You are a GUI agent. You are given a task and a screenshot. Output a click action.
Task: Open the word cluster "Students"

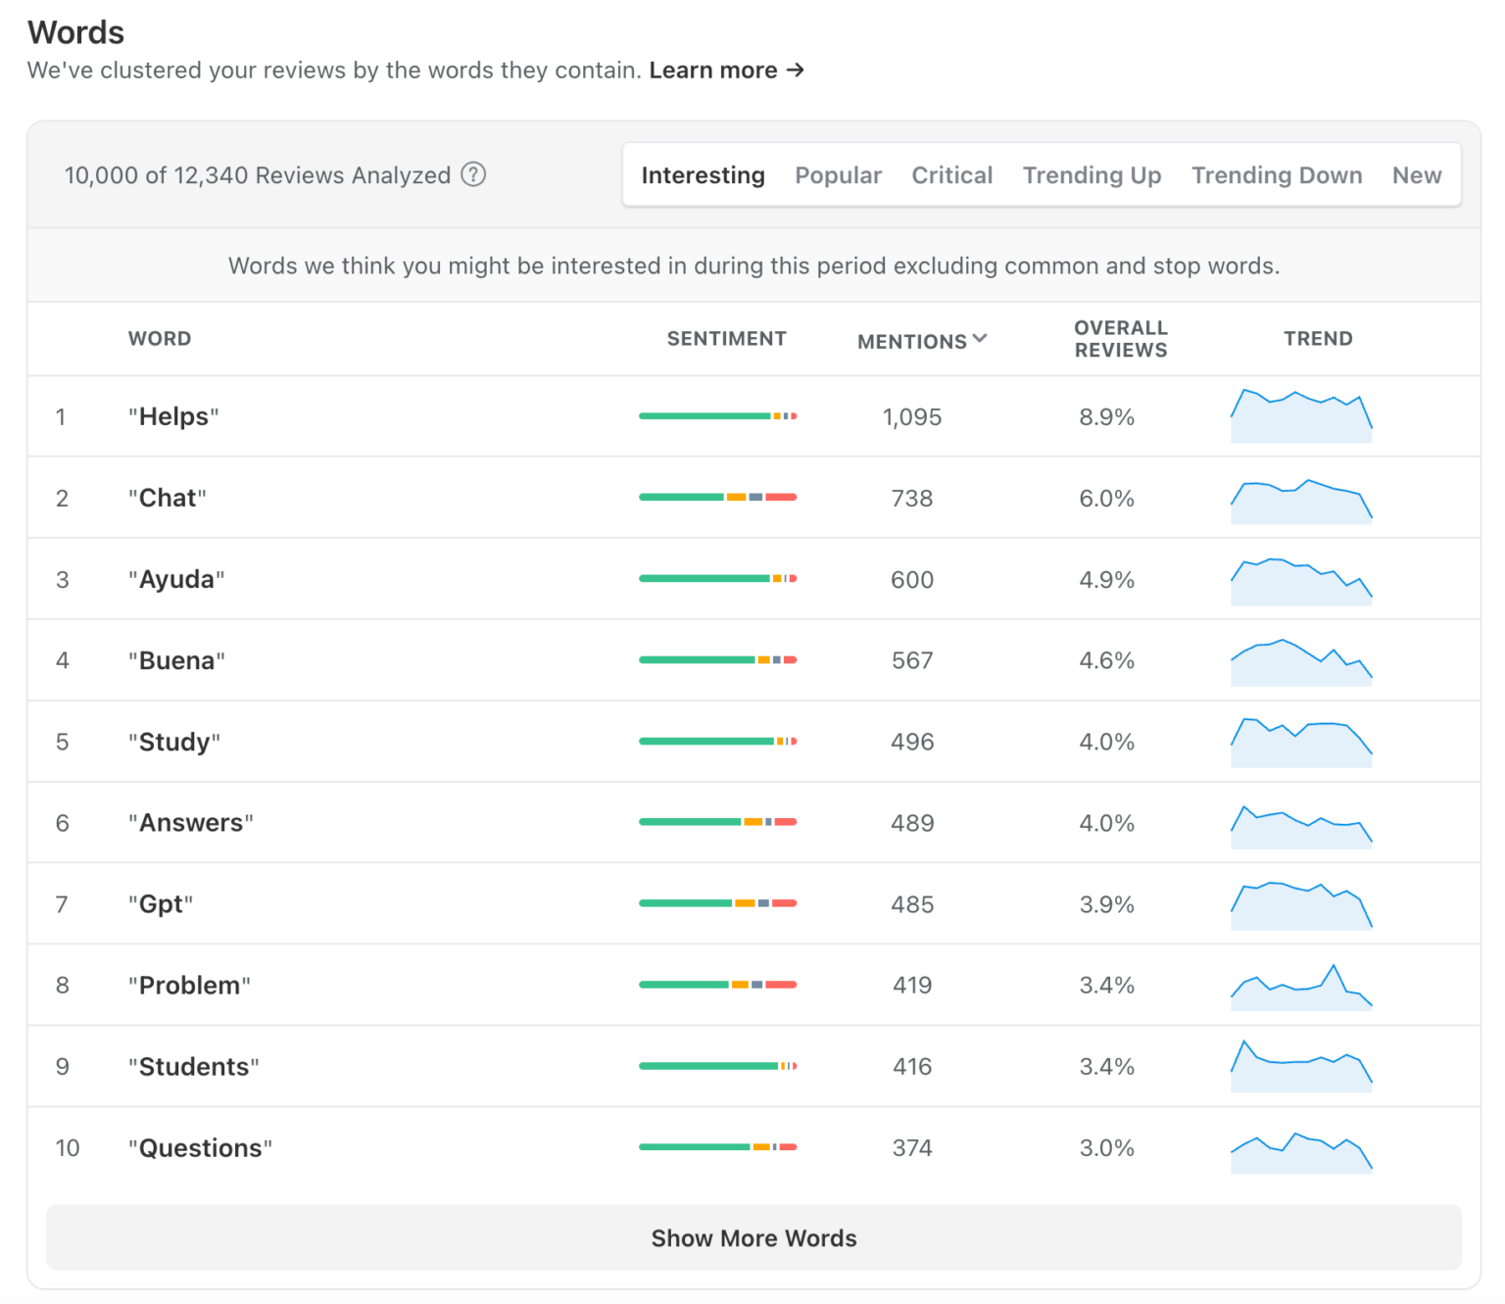click(194, 1066)
